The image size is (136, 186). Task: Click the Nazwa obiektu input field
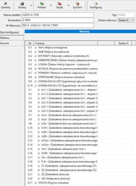click(x=58, y=15)
